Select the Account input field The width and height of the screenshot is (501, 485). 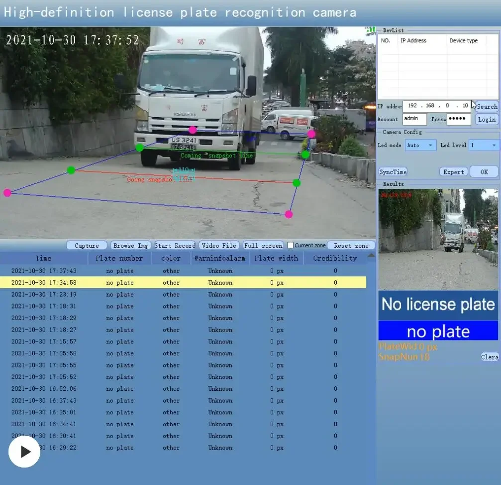(414, 119)
